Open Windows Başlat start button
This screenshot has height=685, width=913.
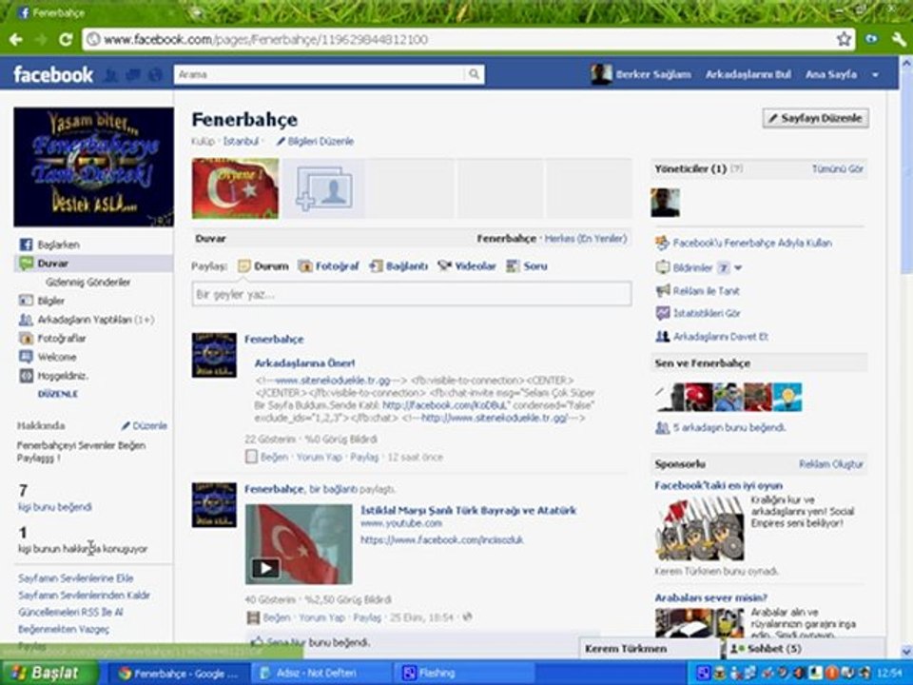click(x=49, y=673)
